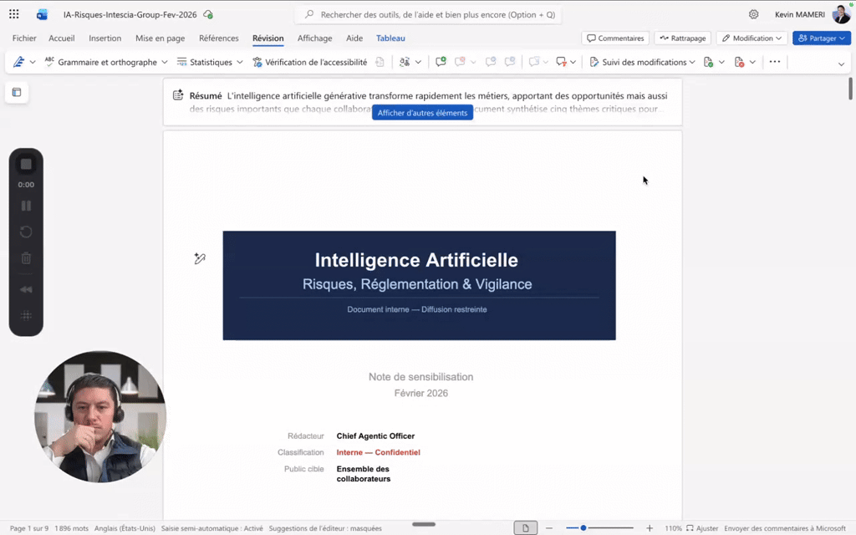Restart the recording
The image size is (856, 535).
[26, 232]
